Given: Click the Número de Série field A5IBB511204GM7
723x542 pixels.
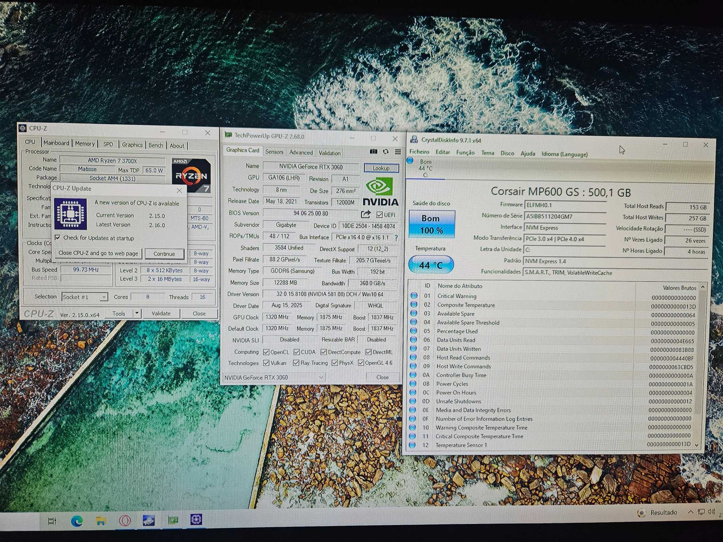Looking at the screenshot, I should pyautogui.click(x=565, y=216).
